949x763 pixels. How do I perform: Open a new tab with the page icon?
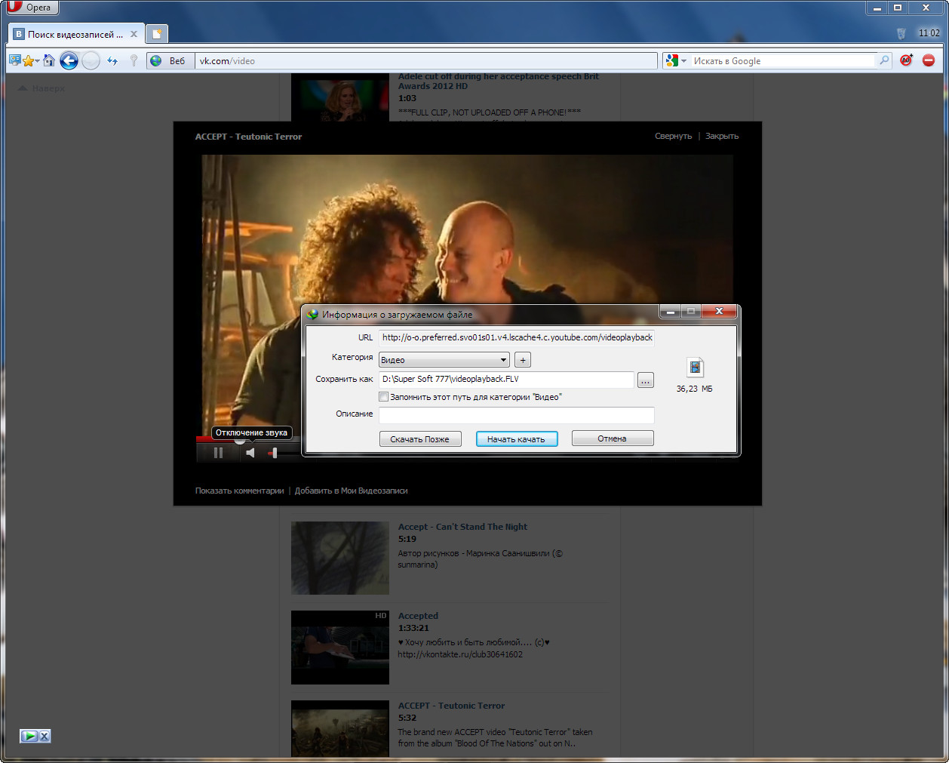pyautogui.click(x=157, y=34)
